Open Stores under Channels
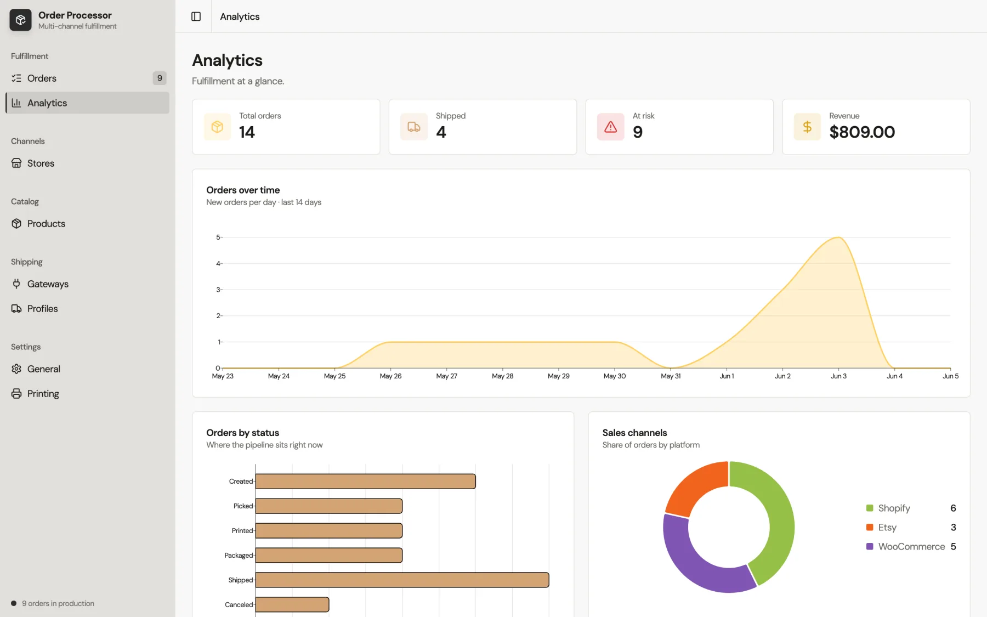987x617 pixels. click(x=87, y=163)
